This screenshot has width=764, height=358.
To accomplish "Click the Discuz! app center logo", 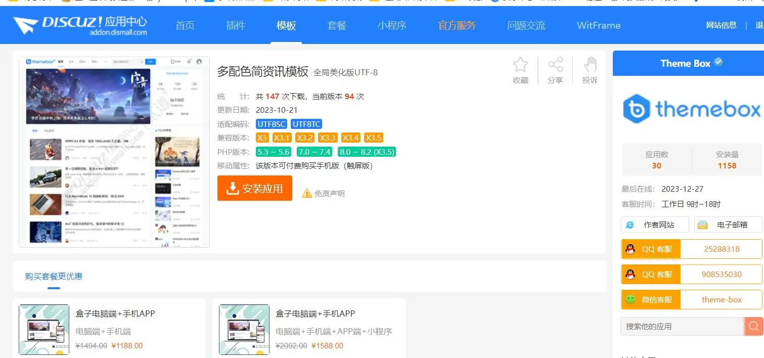I will coord(80,25).
